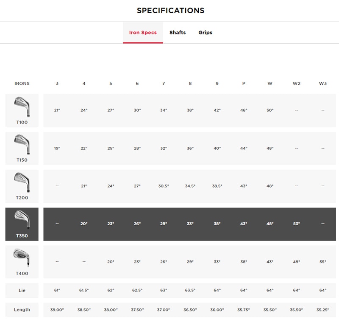Click the W3 column header
The height and width of the screenshot is (325, 339).
click(323, 84)
